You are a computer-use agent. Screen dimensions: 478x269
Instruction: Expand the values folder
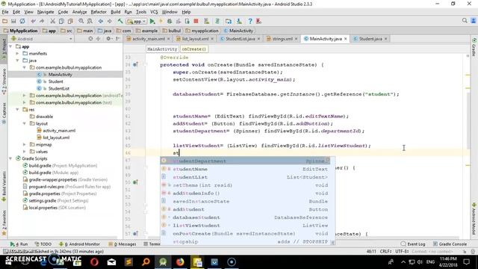(x=25, y=152)
